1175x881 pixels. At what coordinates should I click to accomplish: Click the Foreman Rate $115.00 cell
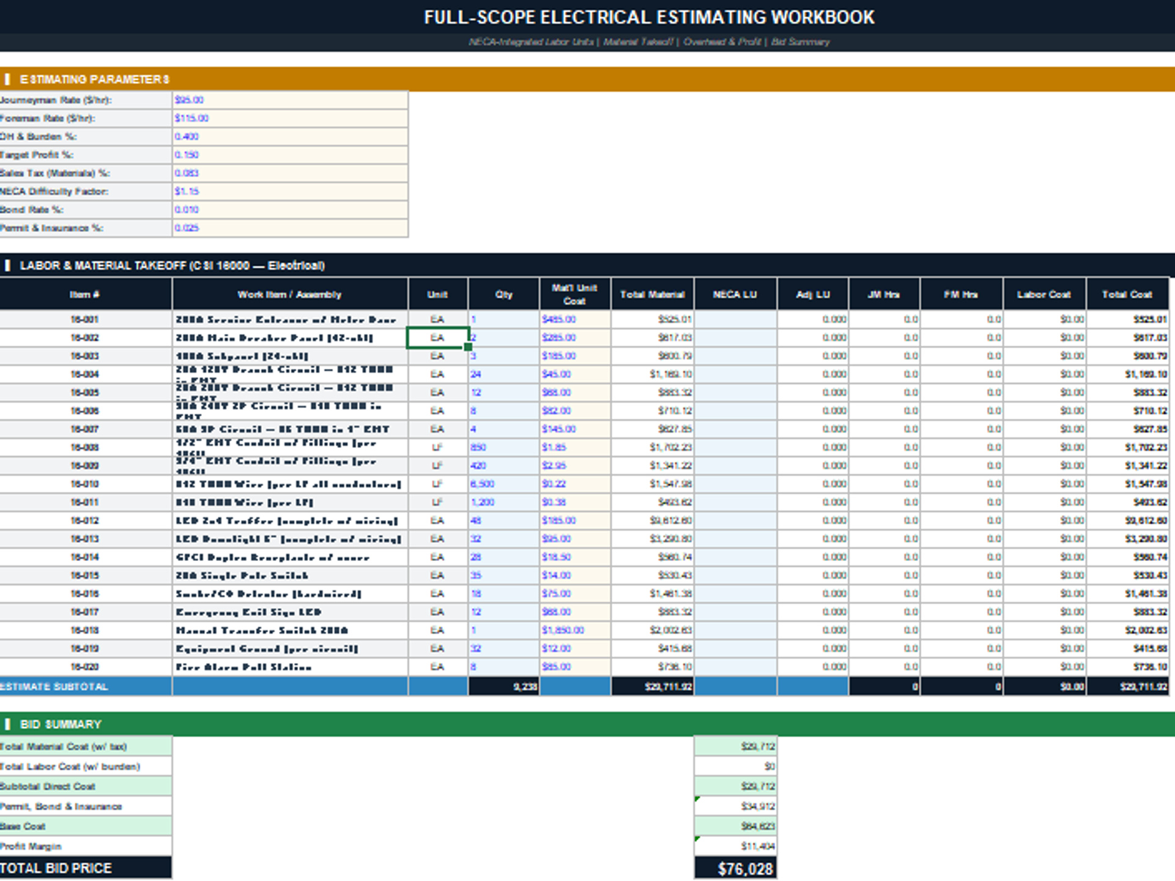pos(290,118)
